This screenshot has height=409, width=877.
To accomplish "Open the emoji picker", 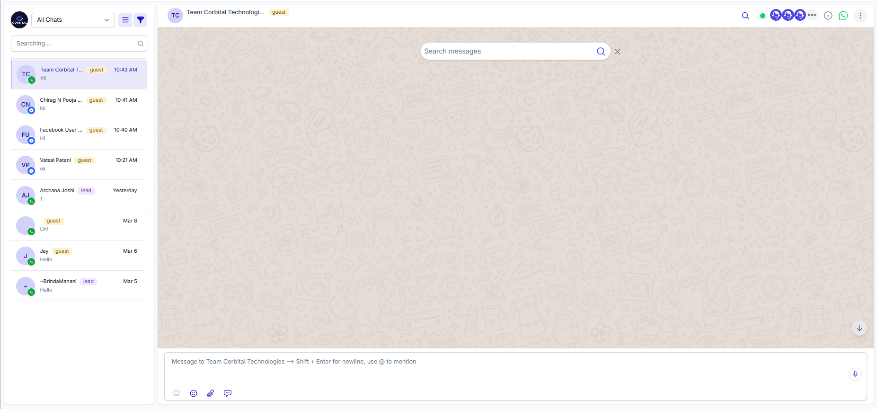I will pyautogui.click(x=194, y=393).
